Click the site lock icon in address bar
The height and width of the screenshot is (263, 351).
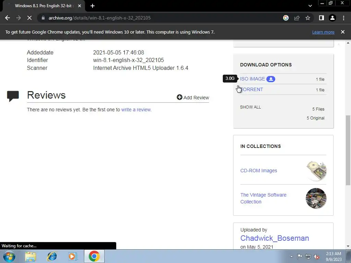tap(43, 18)
